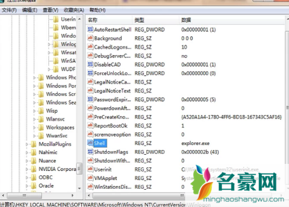Expand the WUDF tree node
The width and height of the screenshot is (289, 207).
coord(49,69)
